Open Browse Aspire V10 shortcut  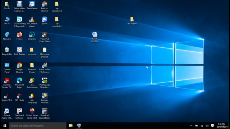point(7,114)
